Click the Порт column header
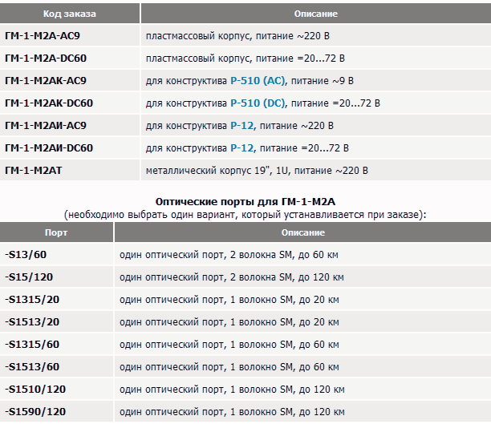Screen dimensions: 491x424 (x=56, y=232)
